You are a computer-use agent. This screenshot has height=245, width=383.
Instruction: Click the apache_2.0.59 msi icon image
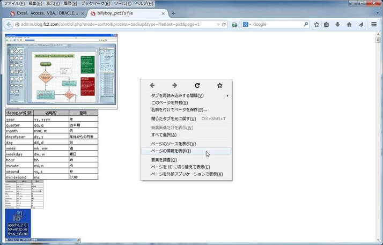point(18,223)
